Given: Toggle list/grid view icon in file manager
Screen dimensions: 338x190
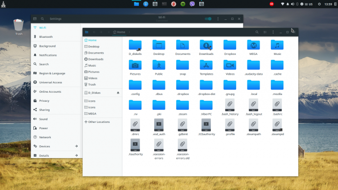Looking at the screenshot, I should coord(265,32).
